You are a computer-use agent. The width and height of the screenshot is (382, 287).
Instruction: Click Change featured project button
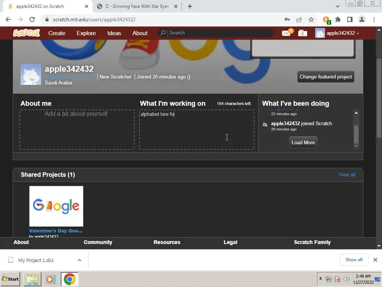tap(326, 77)
